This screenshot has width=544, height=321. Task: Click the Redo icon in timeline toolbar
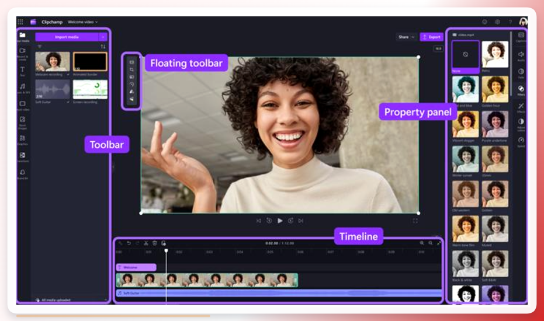[137, 243]
